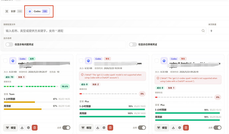Click the 警告 badge on 6.52 KB card
The height and width of the screenshot is (134, 229).
click(107, 59)
